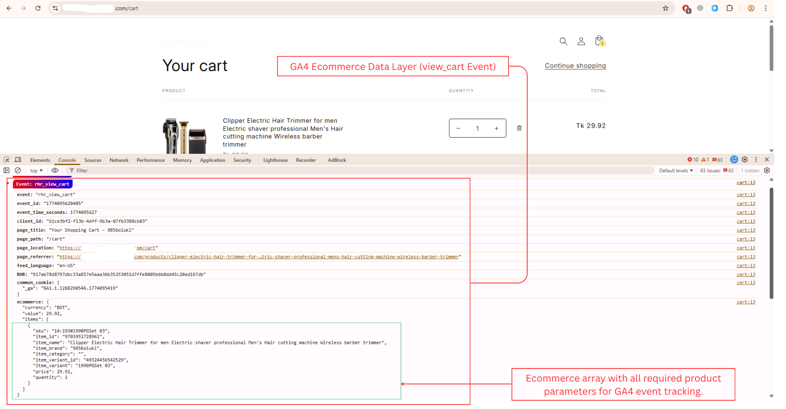Viewport: 786px width, 409px height.
Task: Bookmark this page with the star
Action: tap(666, 8)
